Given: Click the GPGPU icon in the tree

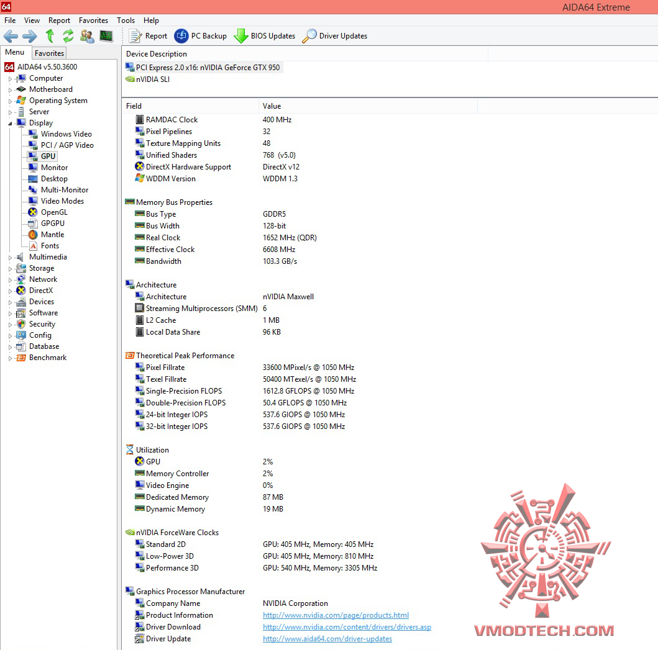Looking at the screenshot, I should click(33, 223).
